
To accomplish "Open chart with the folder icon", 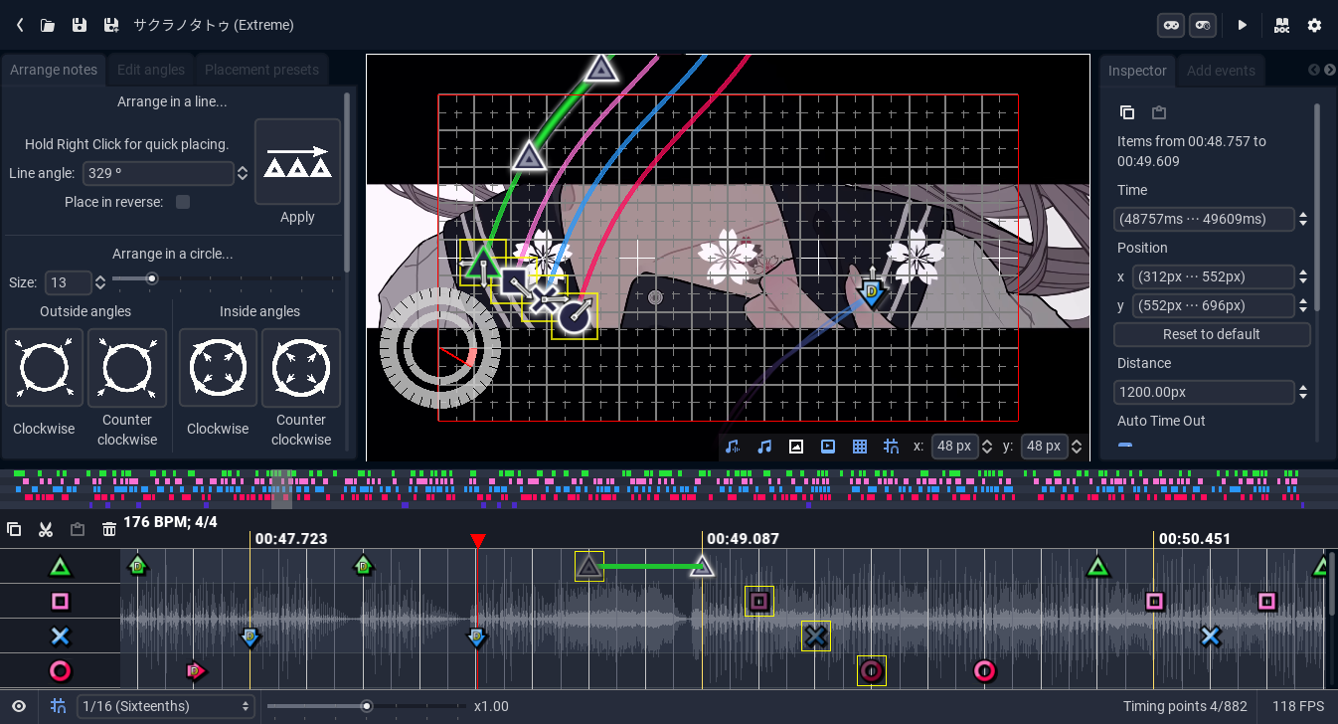I will 48,25.
